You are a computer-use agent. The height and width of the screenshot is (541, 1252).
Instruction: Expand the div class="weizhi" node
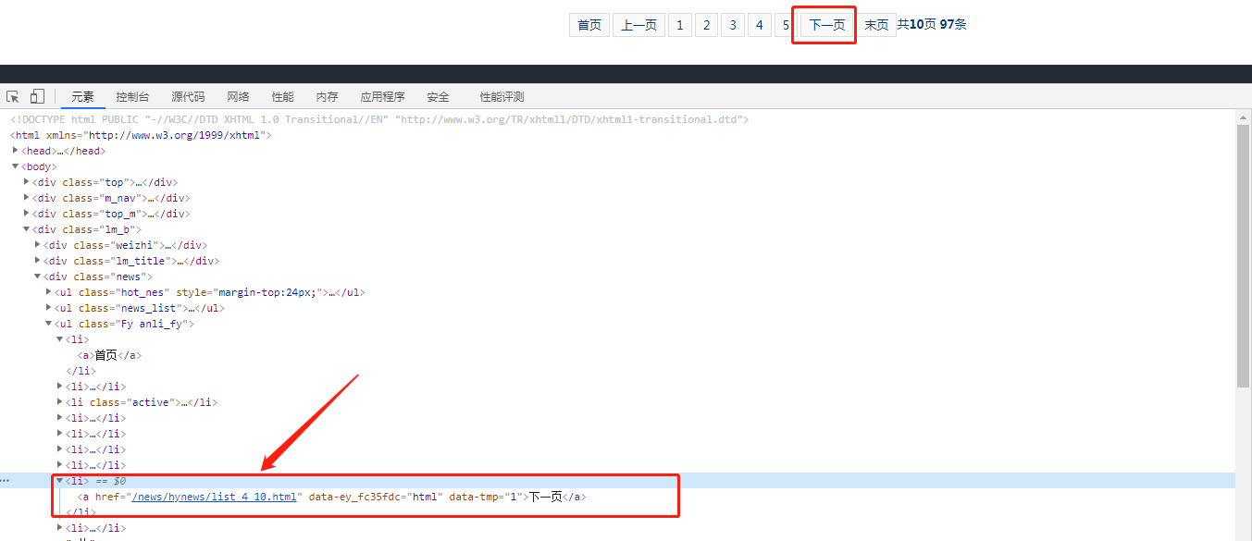pos(38,245)
